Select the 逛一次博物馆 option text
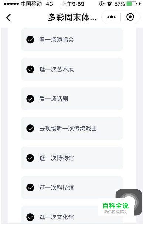Viewport: 143px width, 225px height. [x=57, y=158]
